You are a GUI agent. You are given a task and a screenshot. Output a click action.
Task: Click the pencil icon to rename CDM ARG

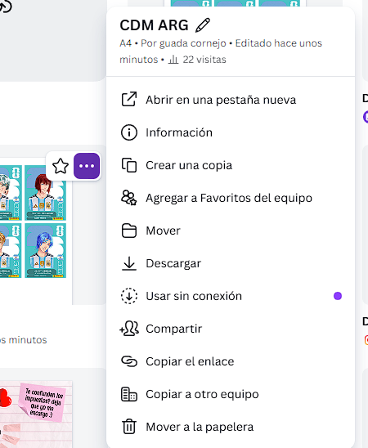[203, 25]
